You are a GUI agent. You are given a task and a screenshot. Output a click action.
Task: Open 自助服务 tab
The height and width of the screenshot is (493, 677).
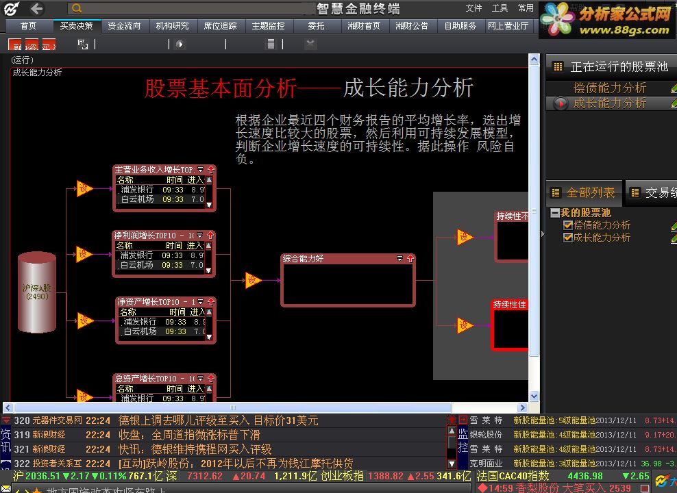coord(460,26)
